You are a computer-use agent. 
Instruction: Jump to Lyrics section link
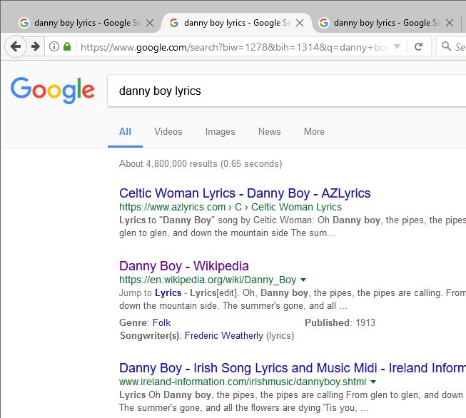coord(168,293)
